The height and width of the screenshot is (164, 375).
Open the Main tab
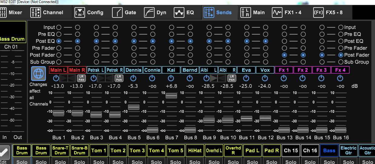pos(253,13)
